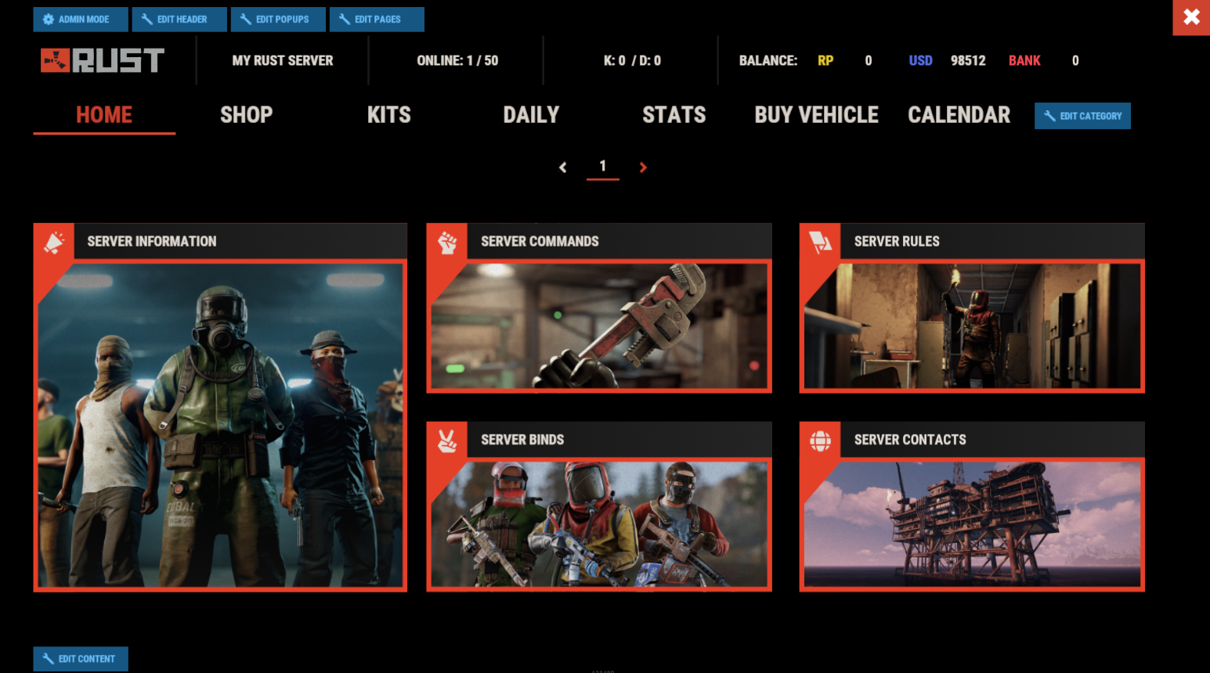Click the "MY RUST SERVER" title
Viewport: 1210px width, 673px height.
283,60
